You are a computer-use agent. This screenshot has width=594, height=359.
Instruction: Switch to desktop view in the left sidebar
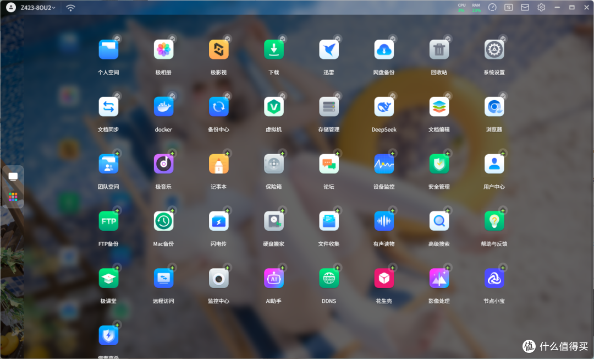coord(13,176)
